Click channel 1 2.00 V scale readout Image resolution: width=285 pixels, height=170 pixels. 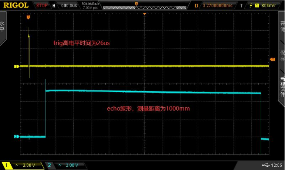[29, 165]
